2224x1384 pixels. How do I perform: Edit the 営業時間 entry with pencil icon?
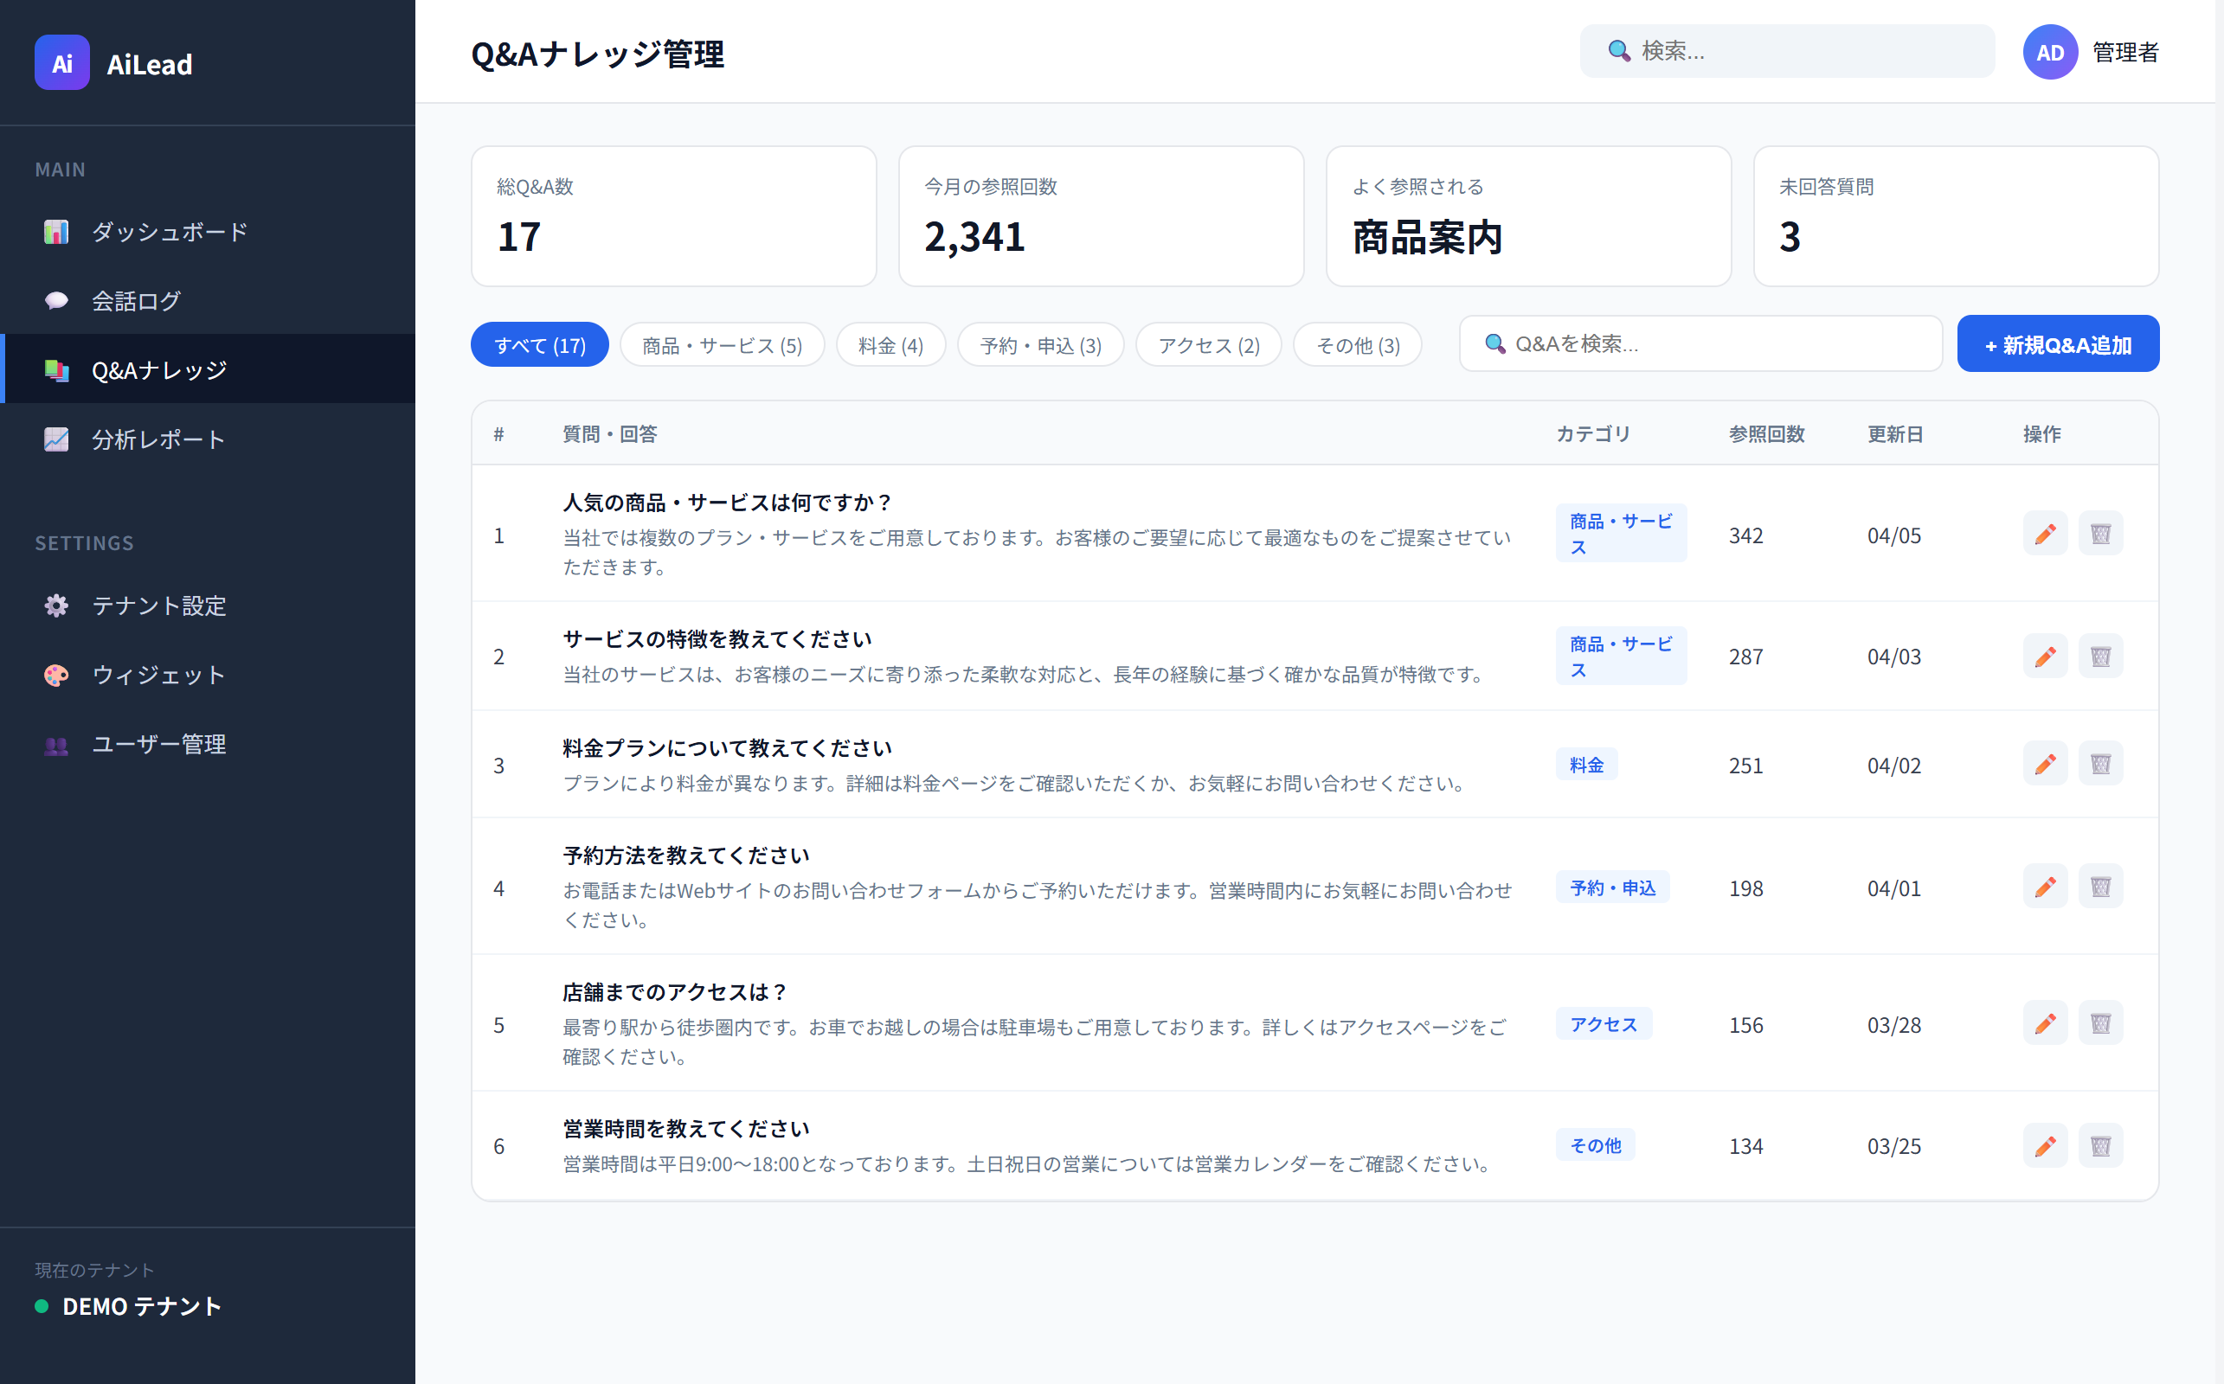click(x=2045, y=1145)
